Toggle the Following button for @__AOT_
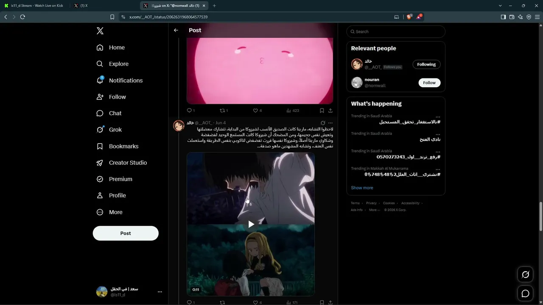This screenshot has height=305, width=543. pos(426,64)
